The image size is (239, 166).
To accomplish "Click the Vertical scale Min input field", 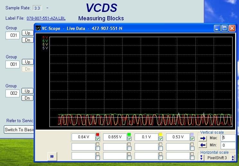I will pos(228,145).
